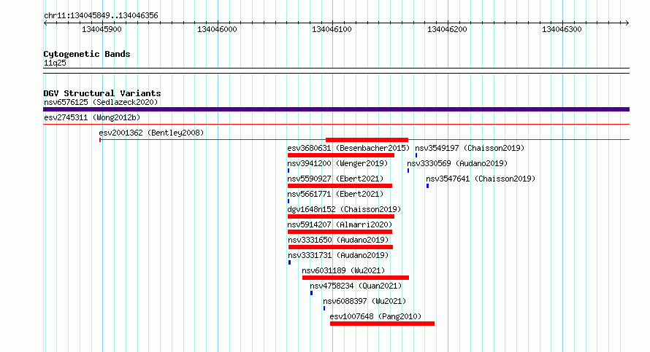Click nsv3941200 (Wenger2019) label
Image resolution: width=650 pixels, height=352 pixels.
(x=337, y=163)
